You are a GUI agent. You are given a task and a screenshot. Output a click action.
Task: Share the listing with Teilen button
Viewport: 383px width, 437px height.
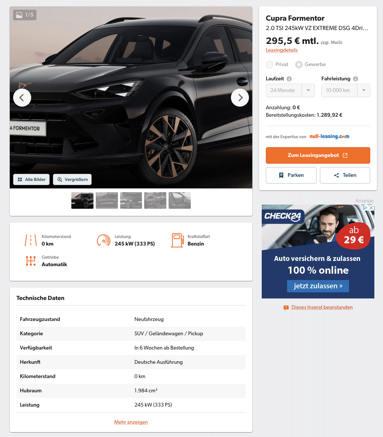coord(345,175)
